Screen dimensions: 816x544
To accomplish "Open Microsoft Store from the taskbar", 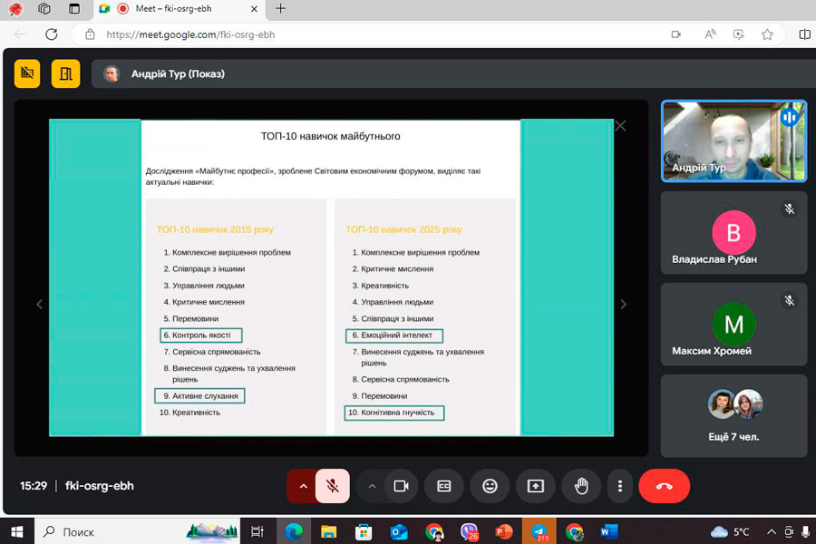I will click(x=364, y=531).
